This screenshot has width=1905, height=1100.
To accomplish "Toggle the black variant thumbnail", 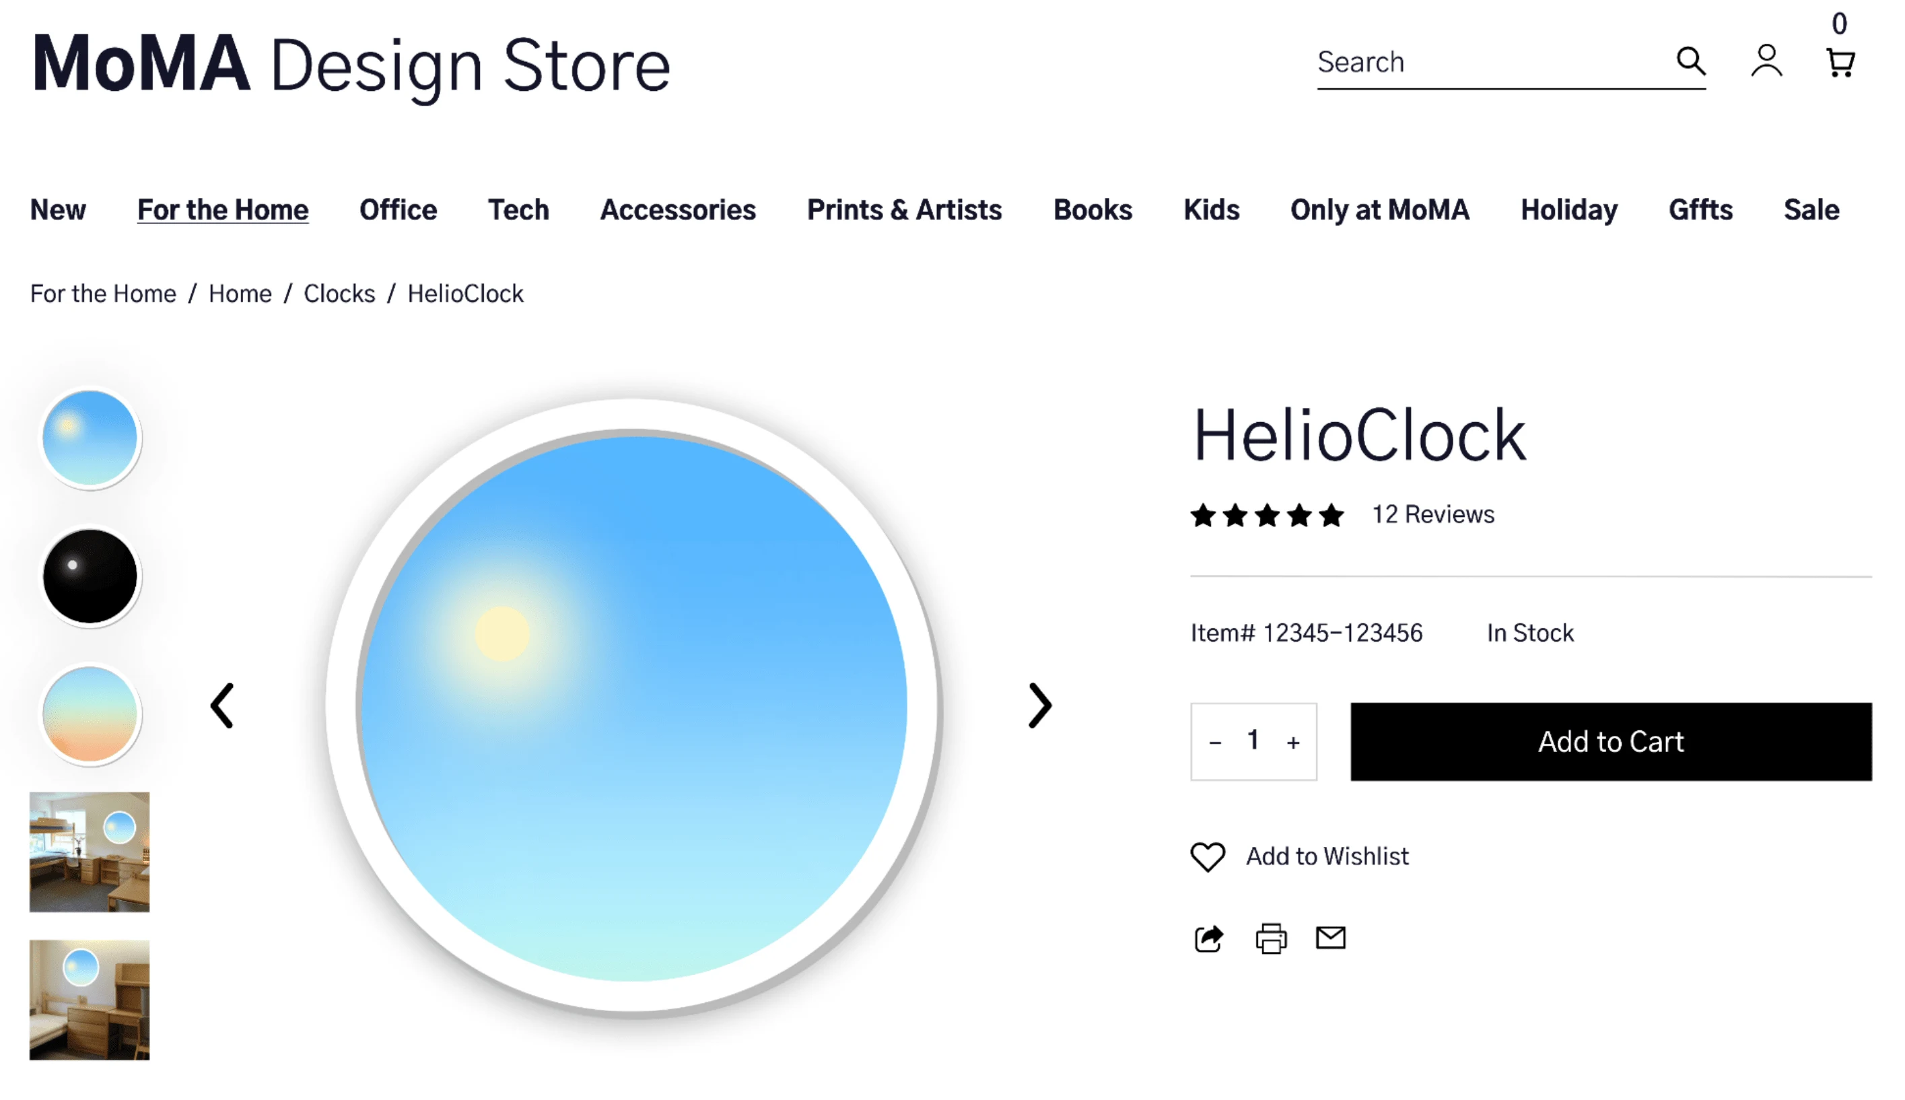I will 89,572.
